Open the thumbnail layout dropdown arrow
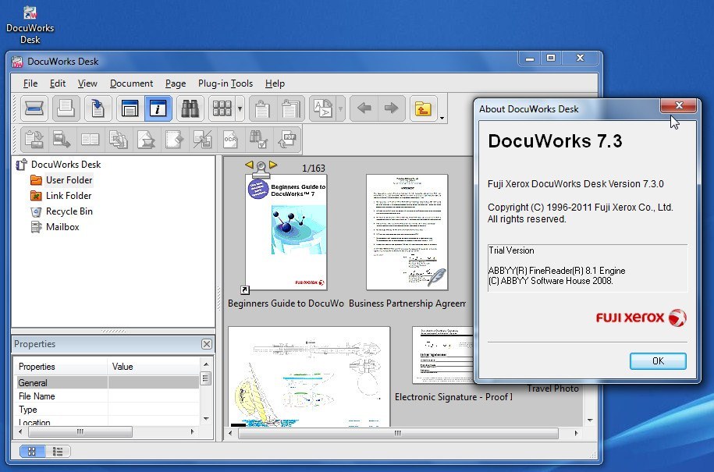This screenshot has width=714, height=472. (240, 108)
